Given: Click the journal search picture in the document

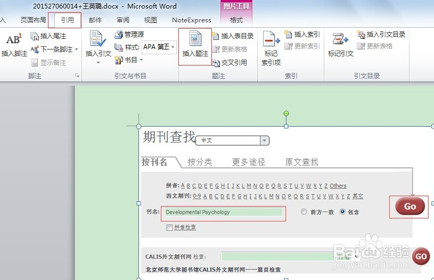Looking at the screenshot, I should 286,203.
